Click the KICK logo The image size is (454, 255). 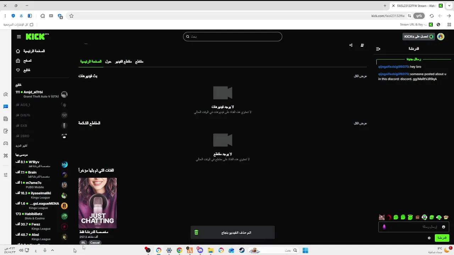pyautogui.click(x=37, y=36)
